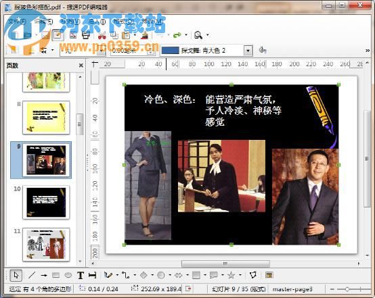Open the Redo dropdown arrow
The height and width of the screenshot is (298, 375).
click(186, 35)
